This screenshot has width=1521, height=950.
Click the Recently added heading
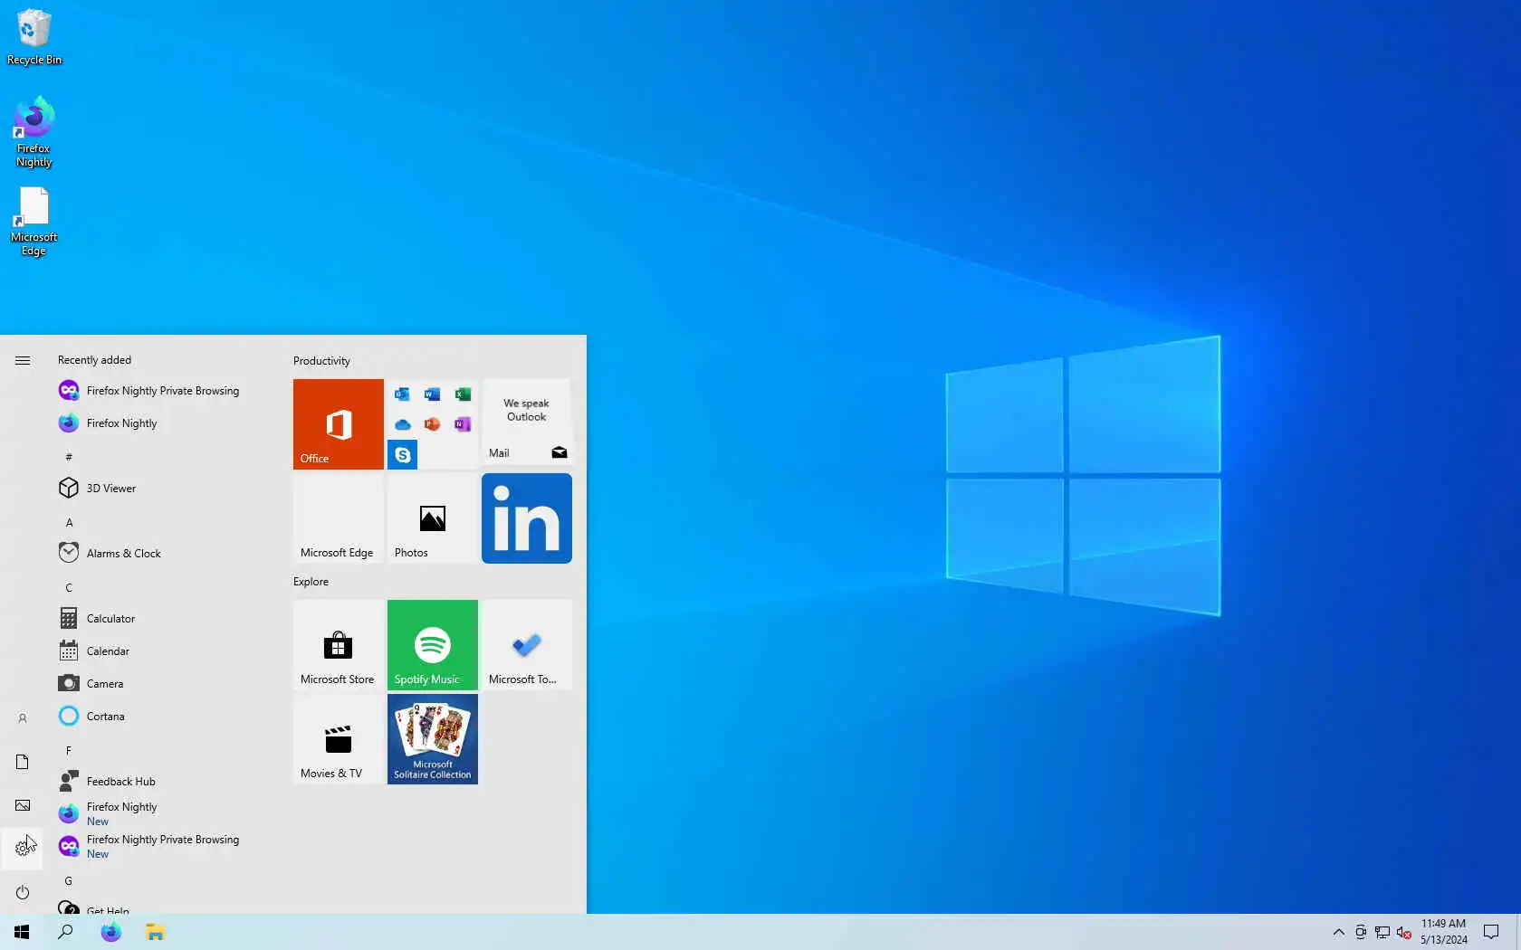(x=94, y=360)
